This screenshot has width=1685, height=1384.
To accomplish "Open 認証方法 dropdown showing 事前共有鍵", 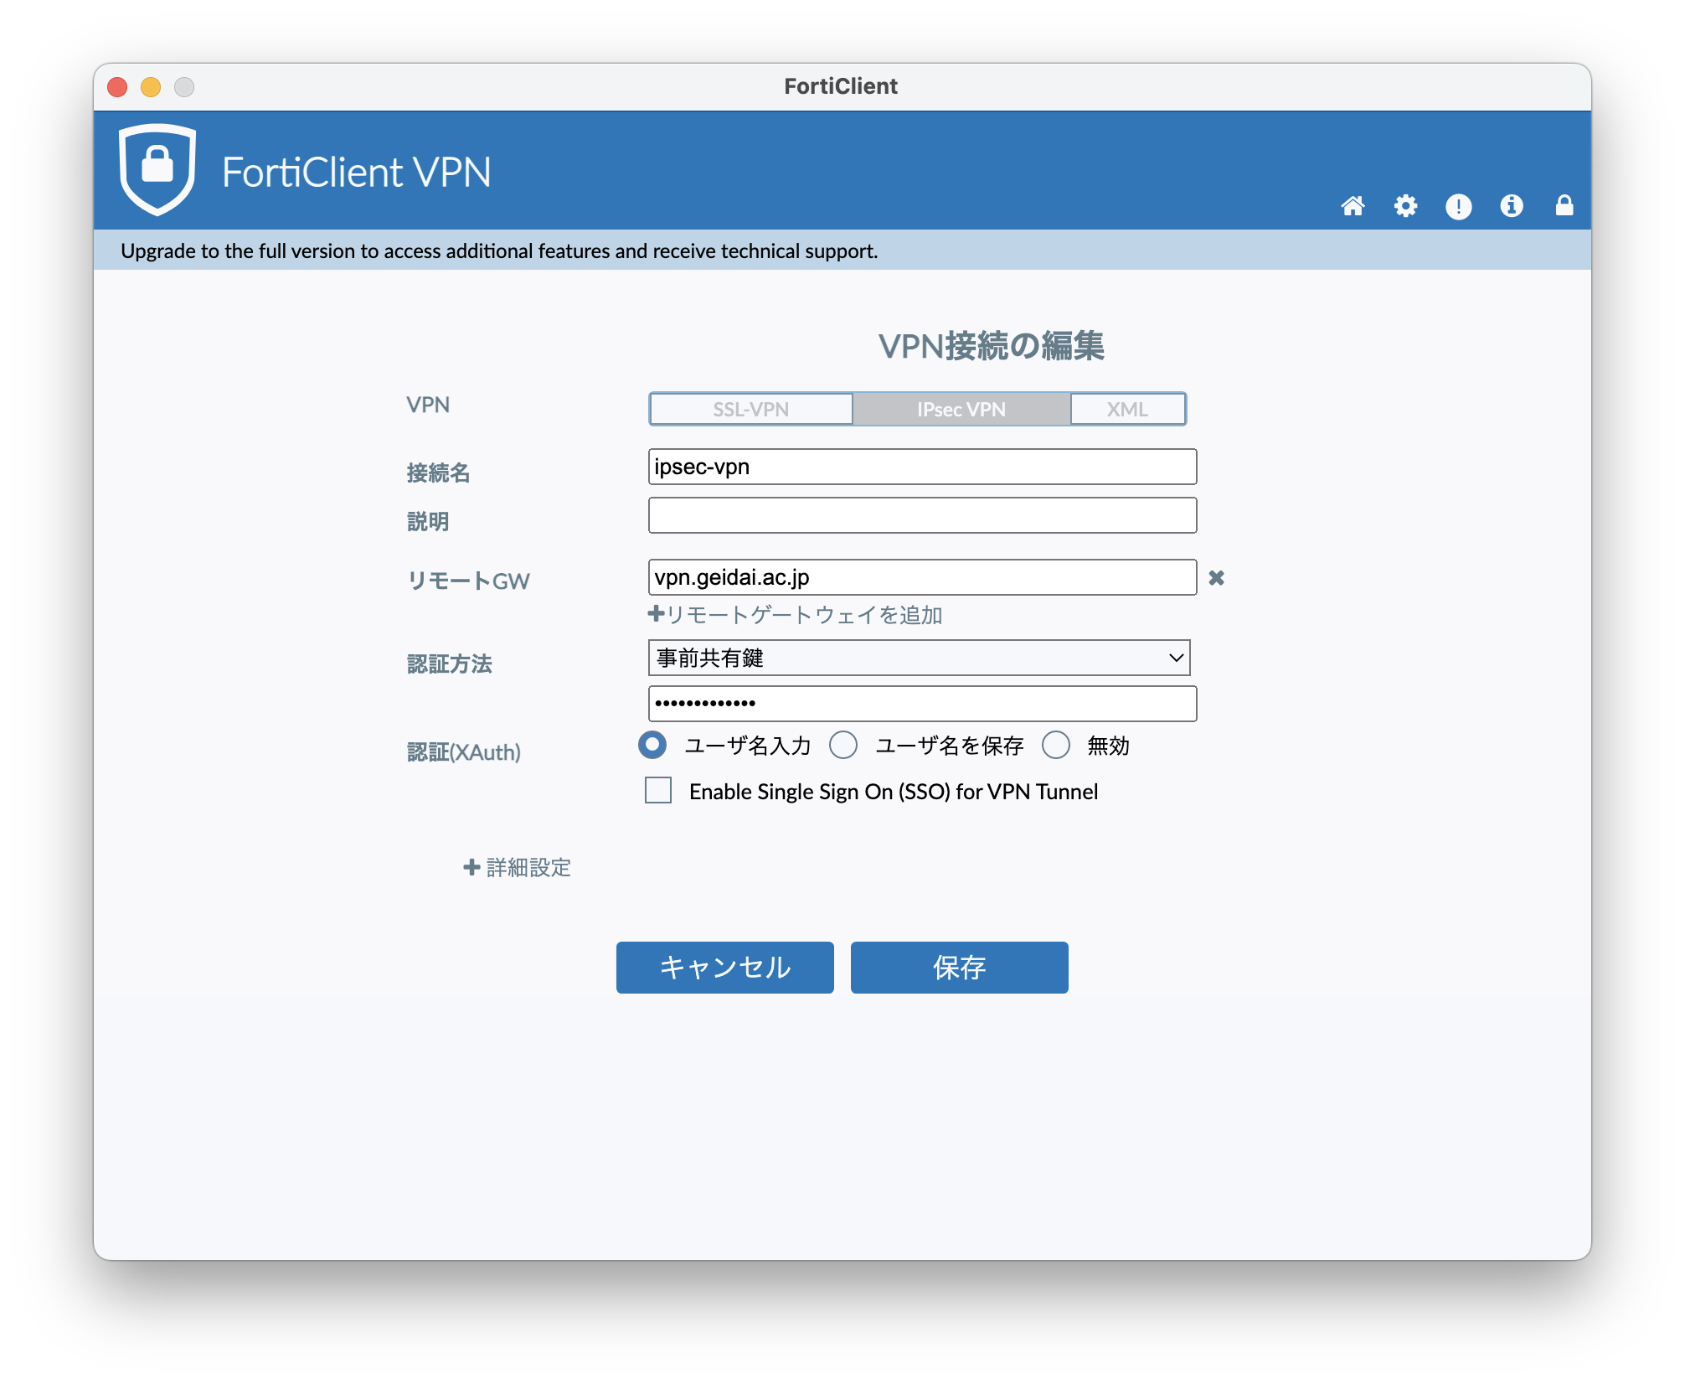I will (x=919, y=658).
